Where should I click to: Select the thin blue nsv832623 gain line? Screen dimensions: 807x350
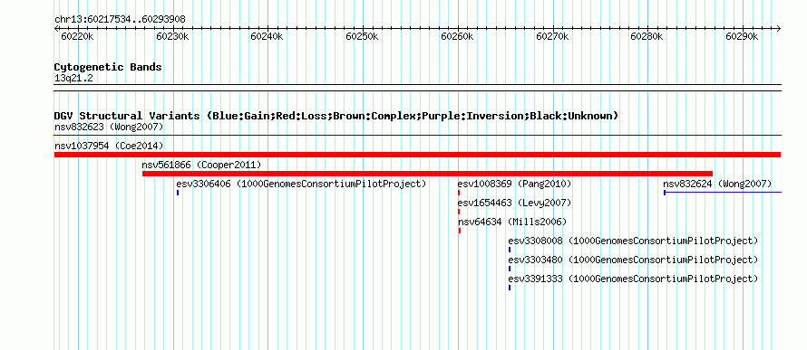(417, 136)
